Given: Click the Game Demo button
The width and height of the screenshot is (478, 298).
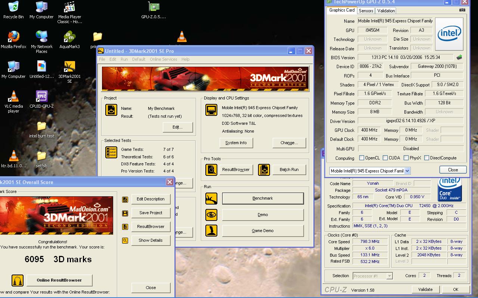Looking at the screenshot, I should [x=263, y=231].
